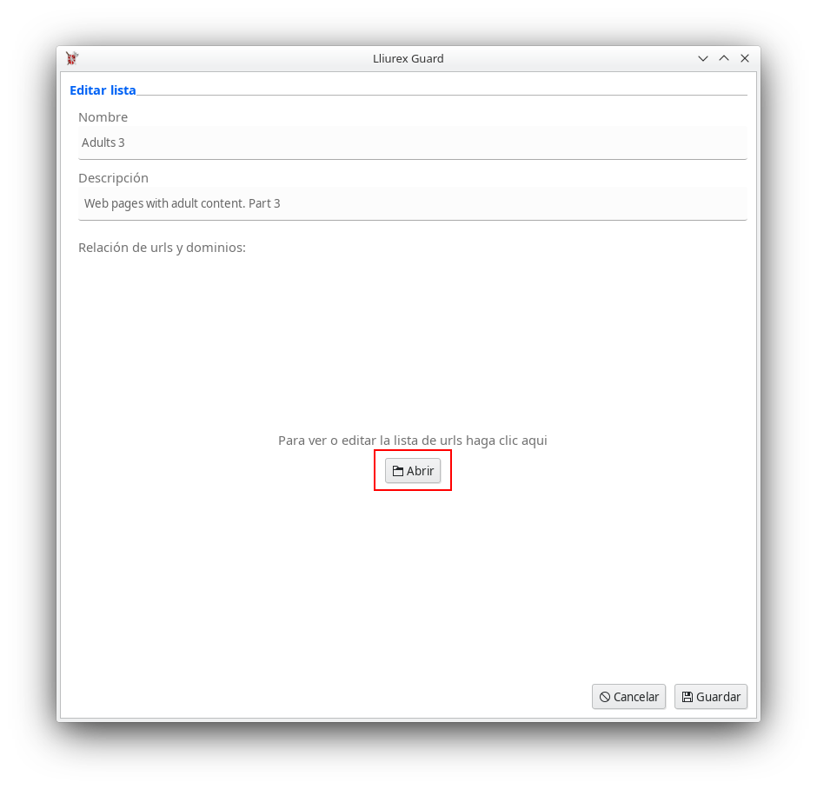Click the 'Adults 3' name text
Image resolution: width=817 pixels, height=789 pixels.
pos(103,143)
